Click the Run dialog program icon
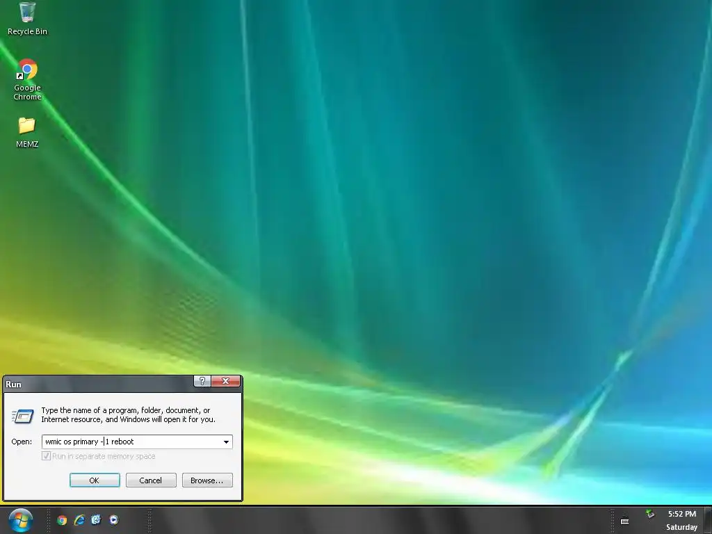 (x=23, y=416)
